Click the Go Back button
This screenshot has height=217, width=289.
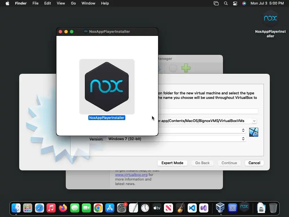tap(202, 163)
